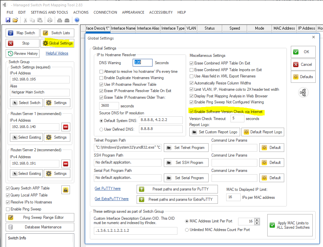Increase MAC Address Limit with up arrow
This screenshot has height=247, width=323.
pyautogui.click(x=257, y=220)
